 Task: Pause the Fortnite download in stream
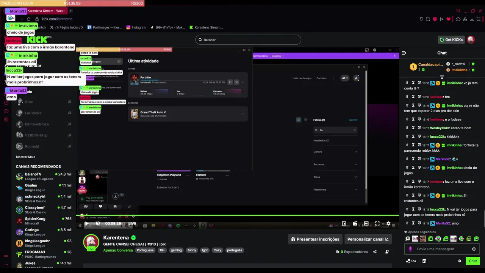(230, 82)
